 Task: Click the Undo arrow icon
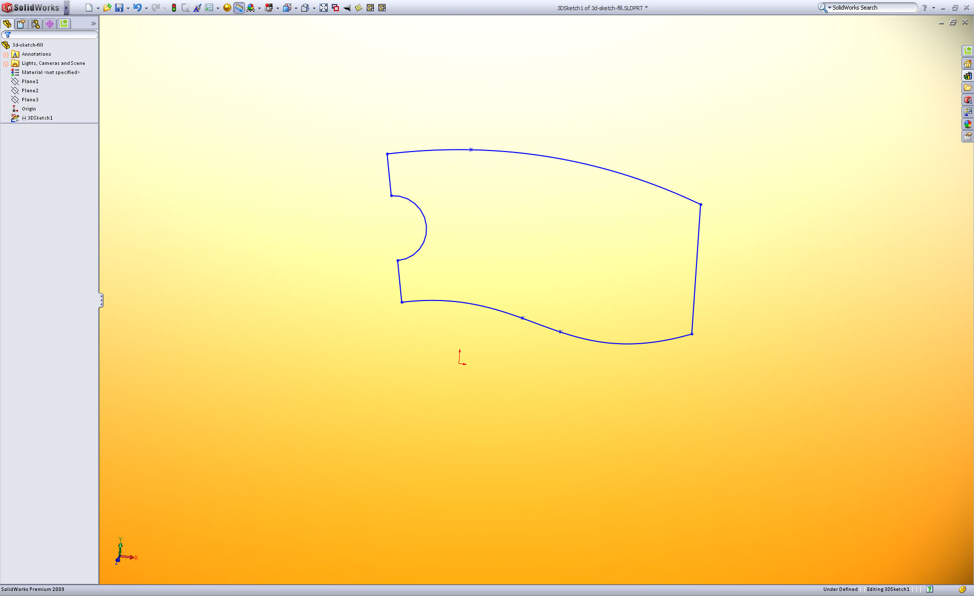137,8
